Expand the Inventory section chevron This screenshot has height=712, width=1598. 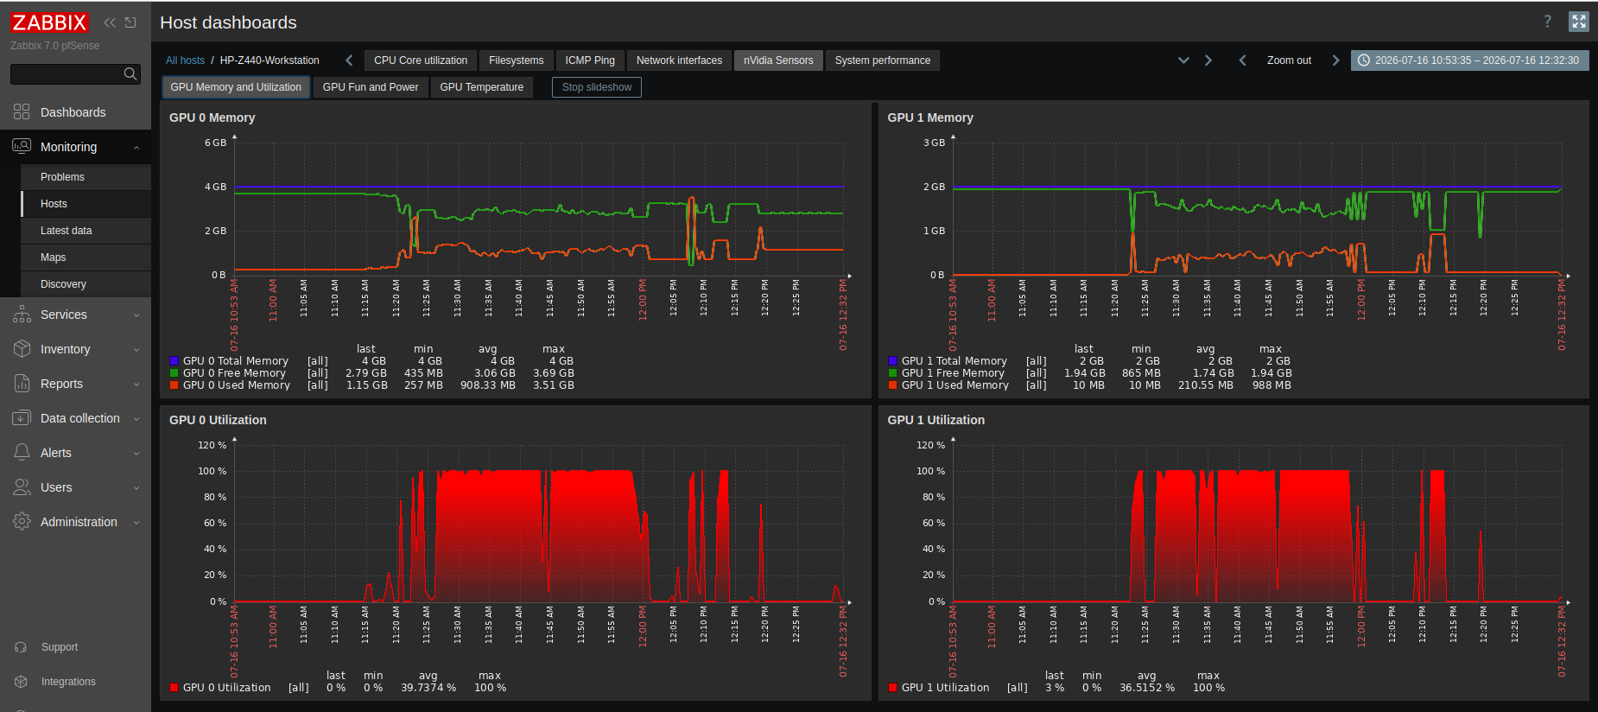pyautogui.click(x=136, y=350)
